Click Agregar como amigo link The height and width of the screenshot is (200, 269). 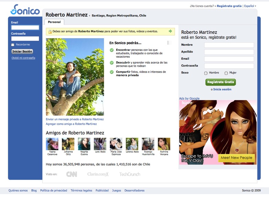coord(71,124)
